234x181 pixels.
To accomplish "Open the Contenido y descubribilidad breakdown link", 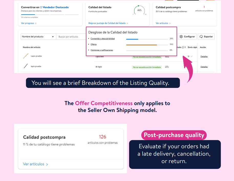I will [103, 39].
